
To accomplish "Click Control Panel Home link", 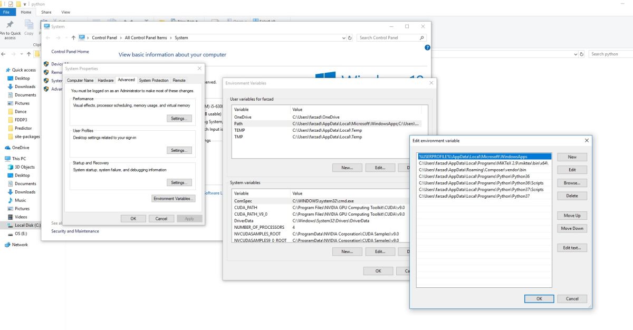I will point(70,52).
